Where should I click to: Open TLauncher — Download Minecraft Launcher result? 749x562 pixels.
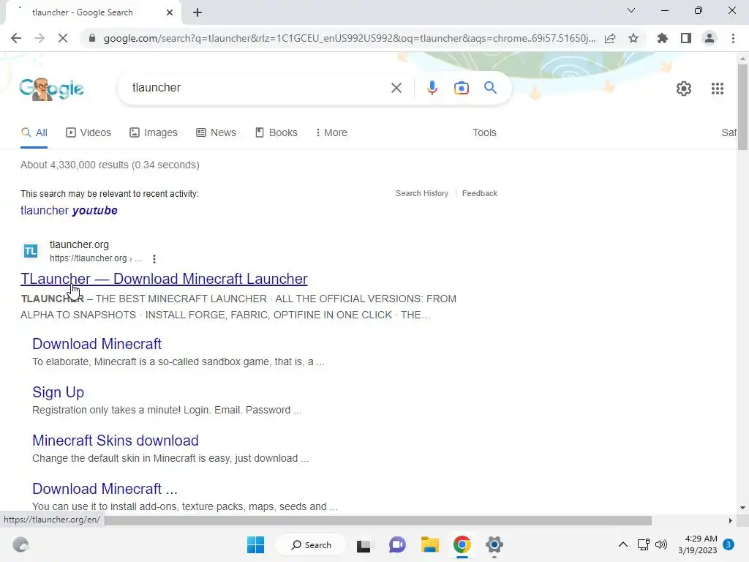click(x=164, y=279)
